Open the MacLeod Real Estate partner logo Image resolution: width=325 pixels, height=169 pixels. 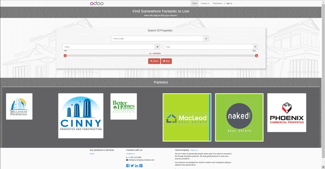click(x=187, y=117)
